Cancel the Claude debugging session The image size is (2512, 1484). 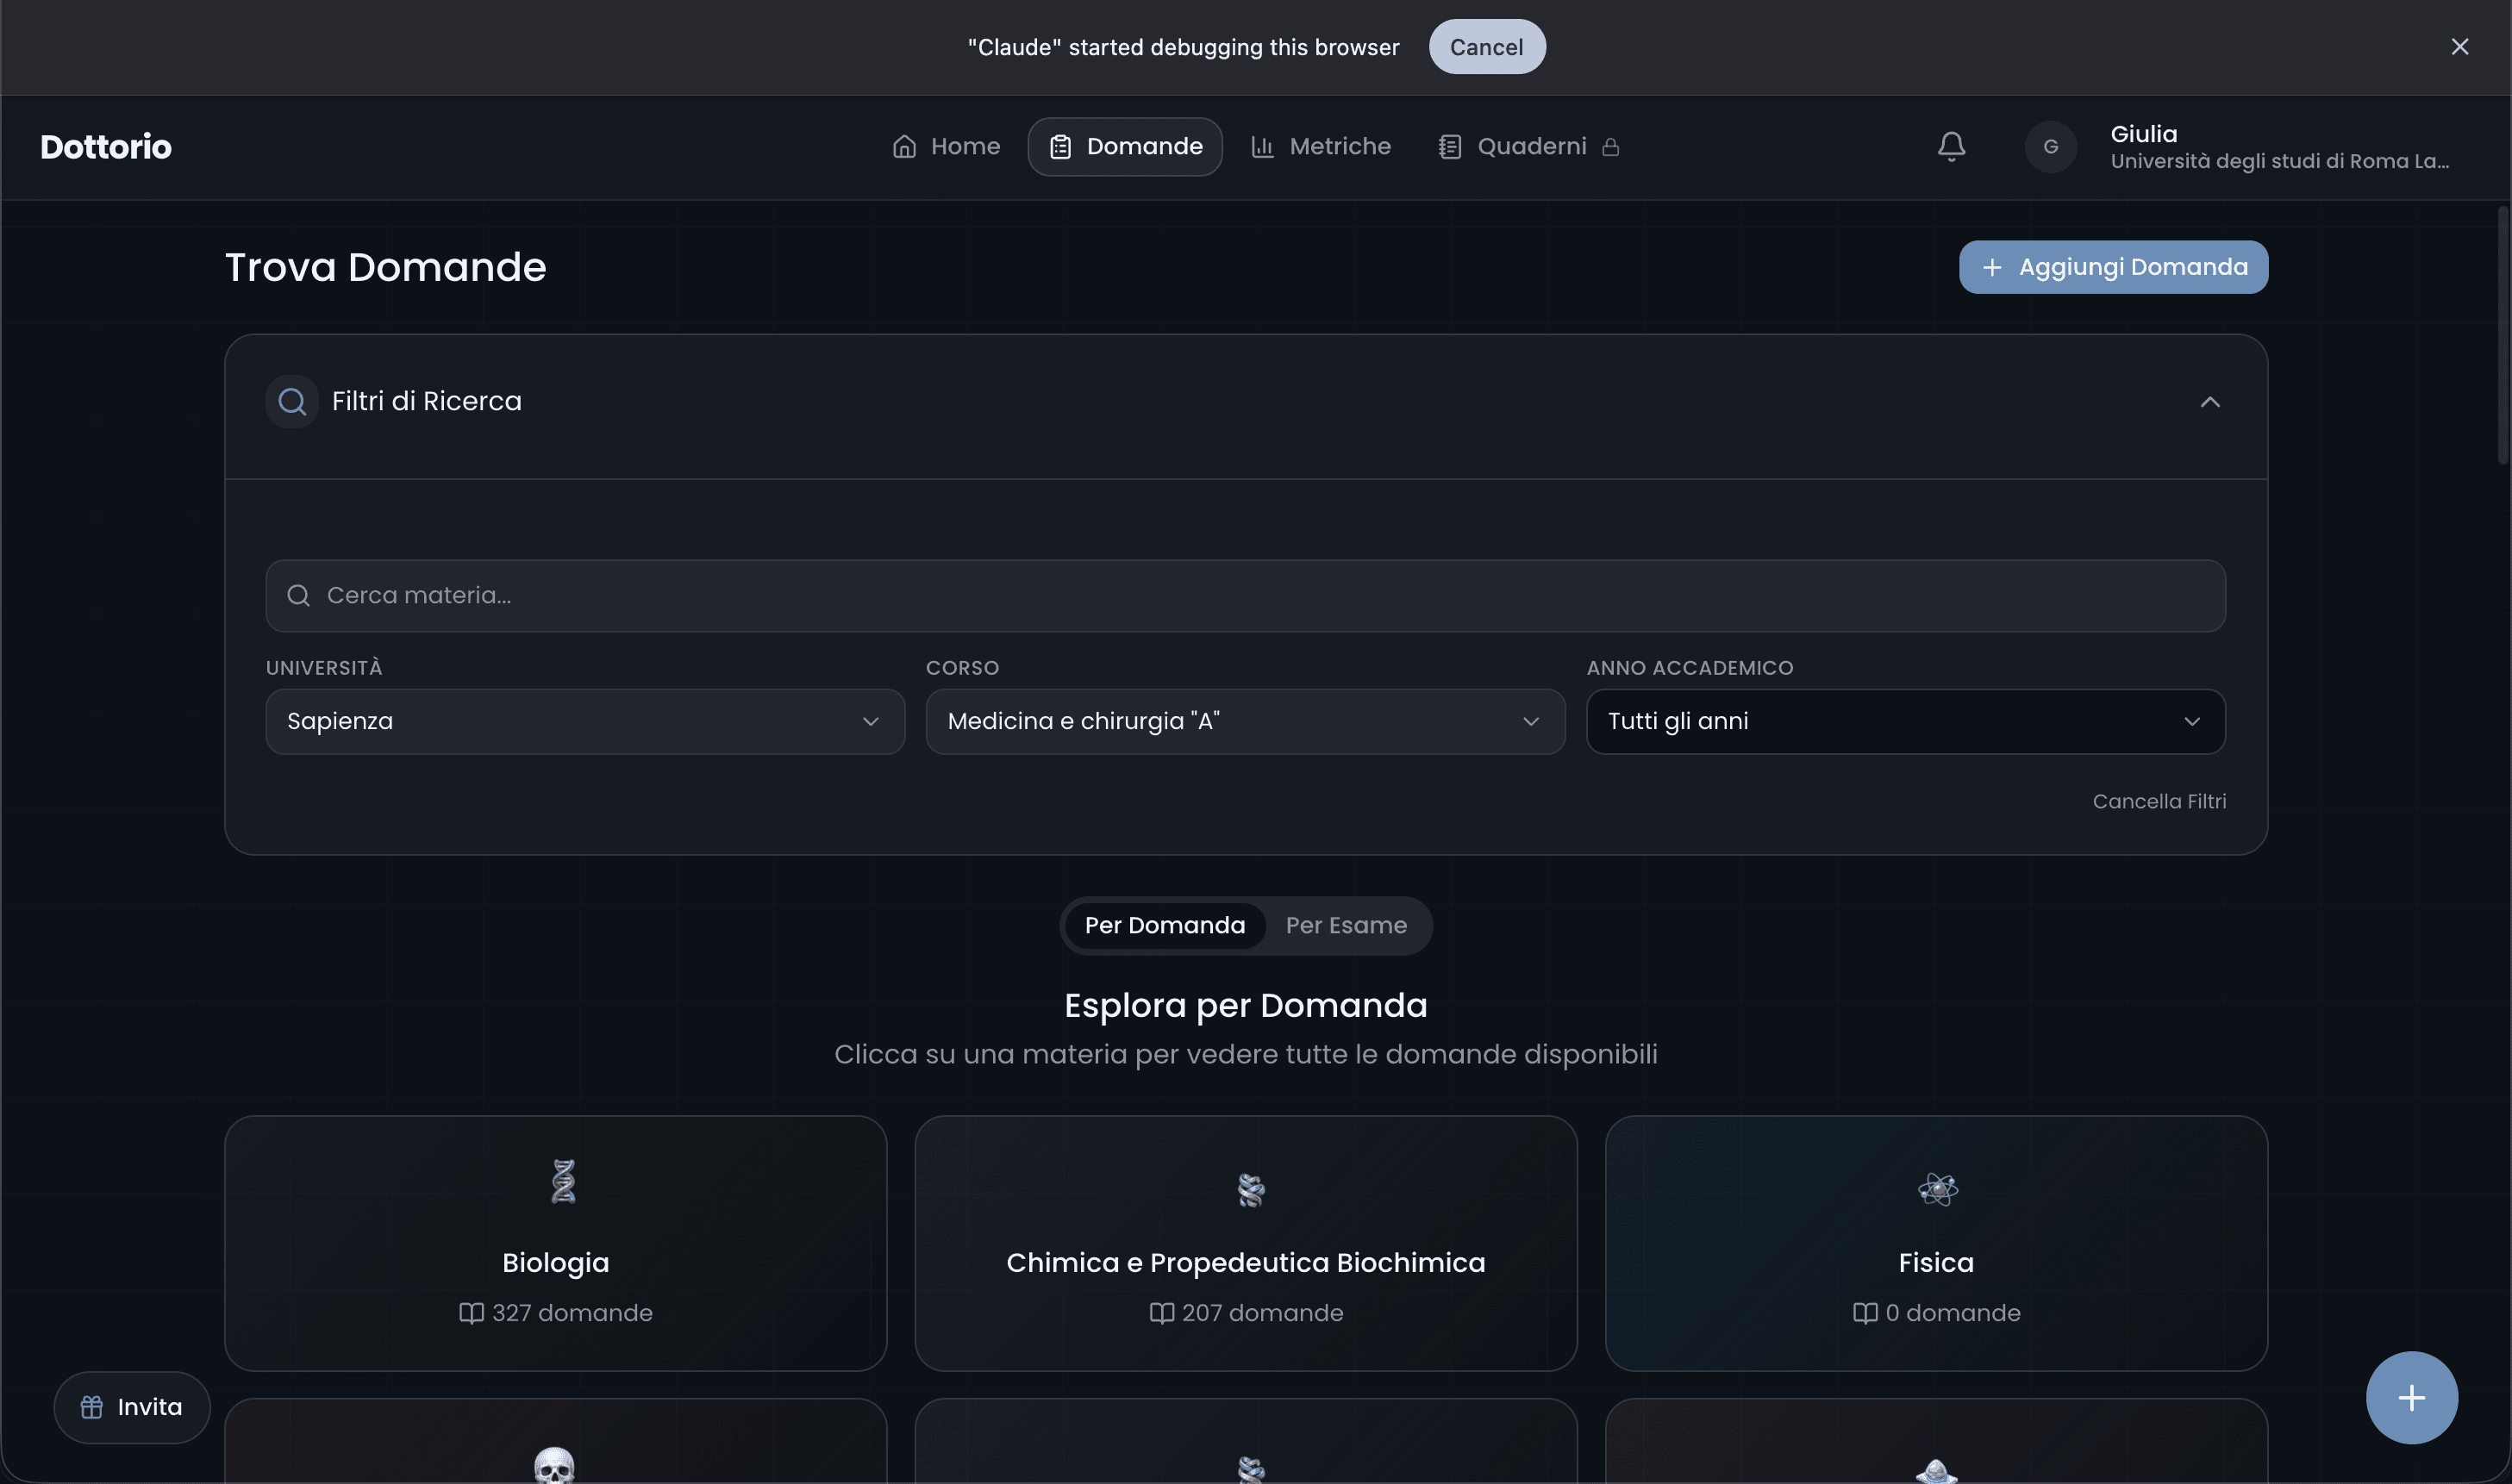pyautogui.click(x=1487, y=47)
